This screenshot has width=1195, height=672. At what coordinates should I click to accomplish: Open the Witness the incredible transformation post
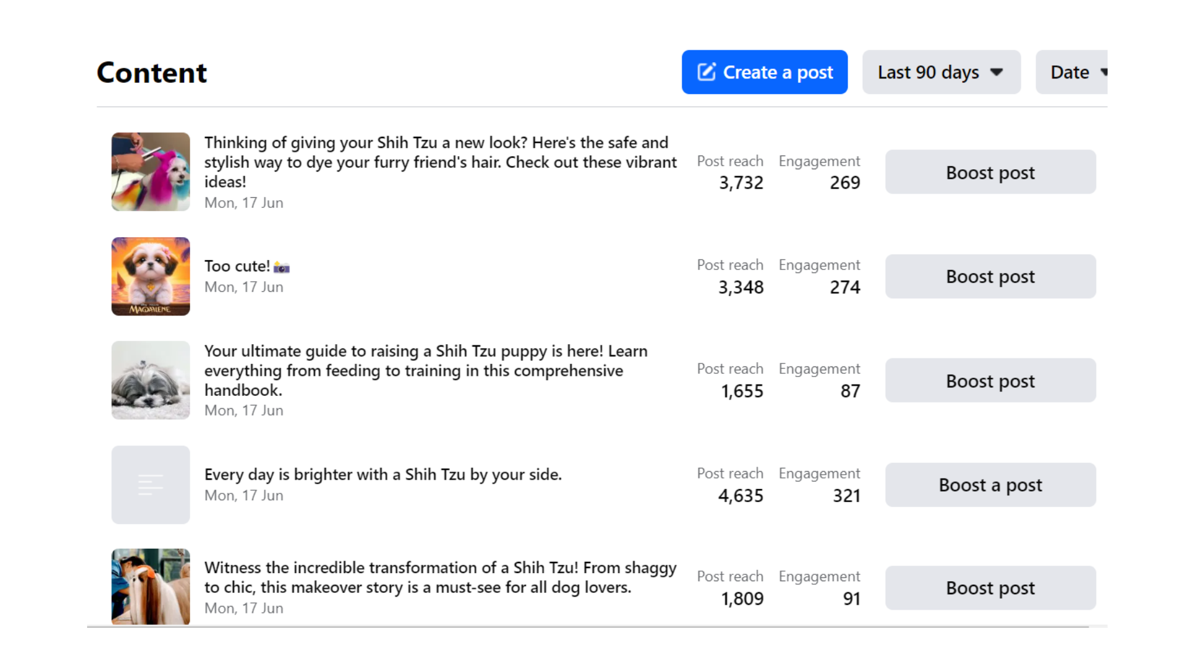coord(439,577)
